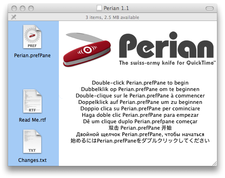
Task: Click the window close button
Action: click(x=14, y=8)
